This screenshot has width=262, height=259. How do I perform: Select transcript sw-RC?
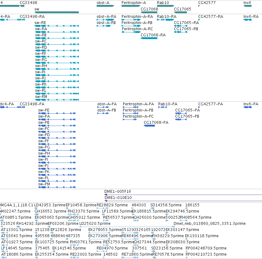(57, 44)
